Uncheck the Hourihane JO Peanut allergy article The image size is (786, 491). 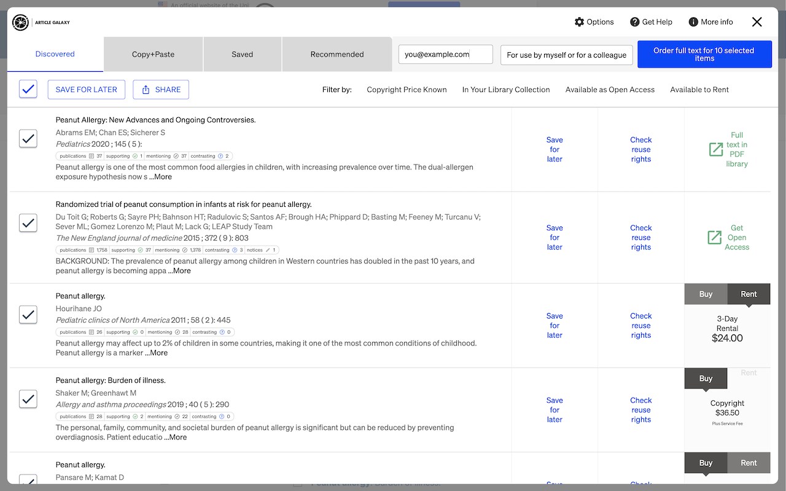click(x=28, y=314)
